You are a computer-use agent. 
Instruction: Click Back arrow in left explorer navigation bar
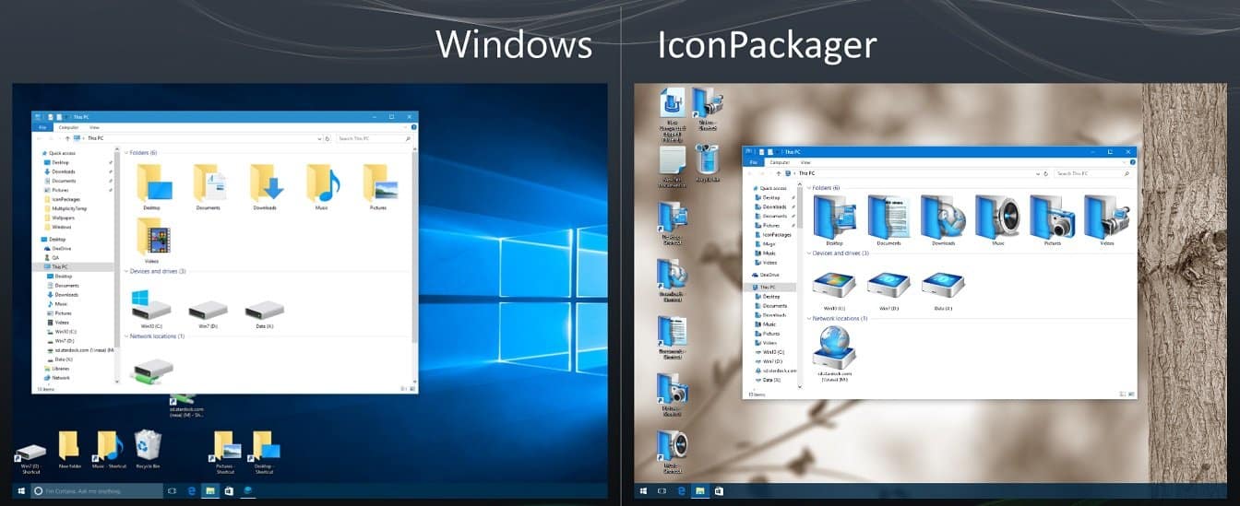[40, 138]
